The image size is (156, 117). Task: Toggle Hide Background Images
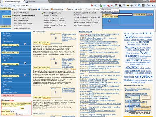pyautogui.click(x=23, y=23)
